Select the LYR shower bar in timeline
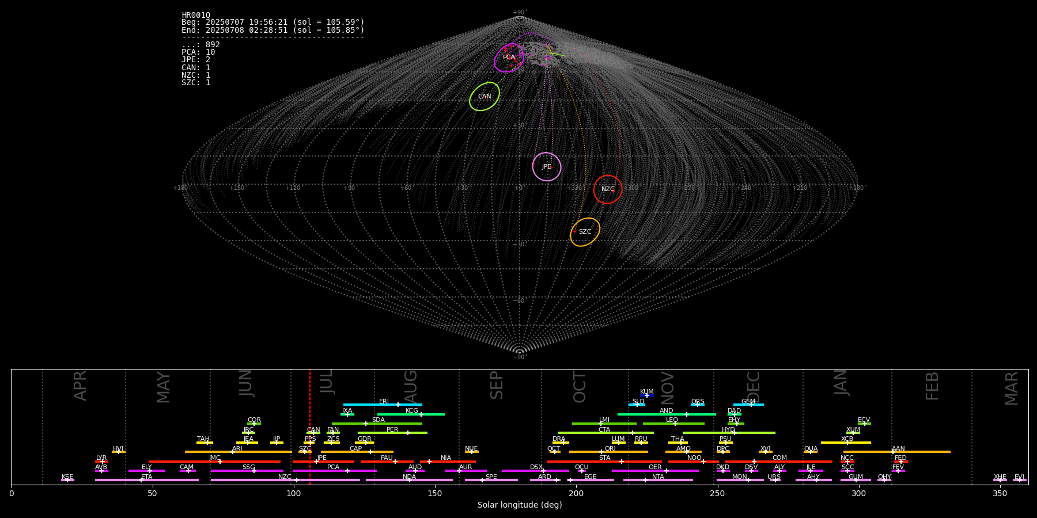This screenshot has width=1037, height=518. tap(101, 461)
